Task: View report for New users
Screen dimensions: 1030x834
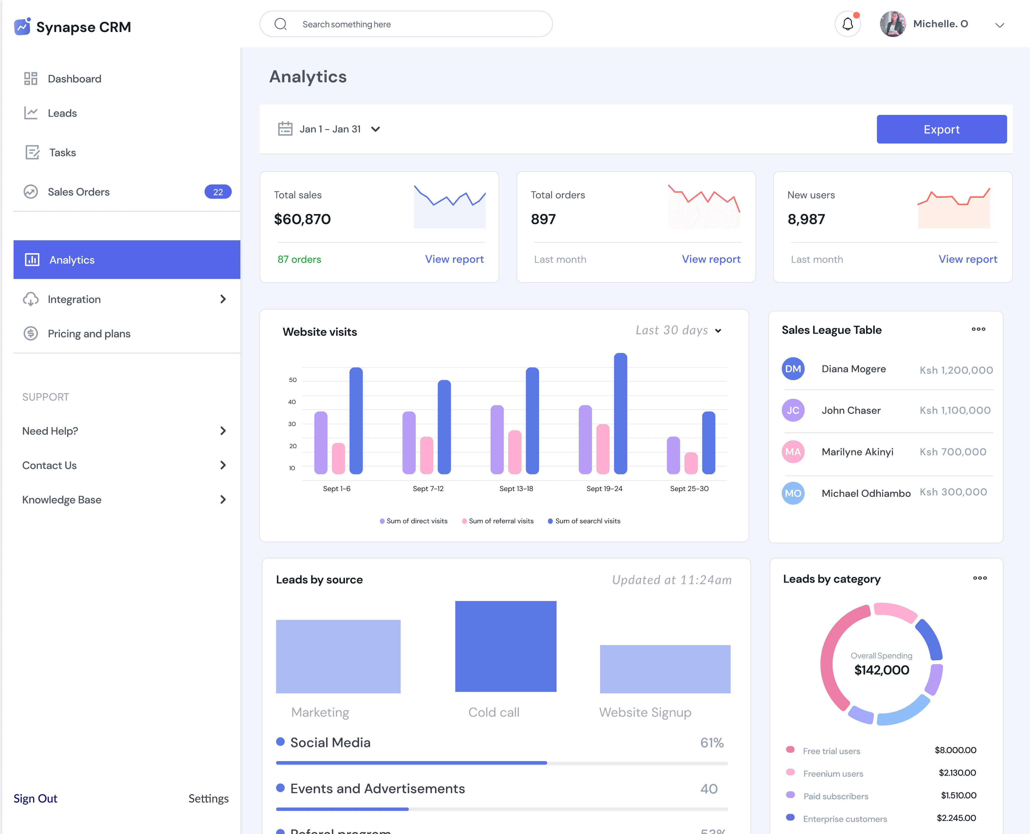Action: pos(968,259)
